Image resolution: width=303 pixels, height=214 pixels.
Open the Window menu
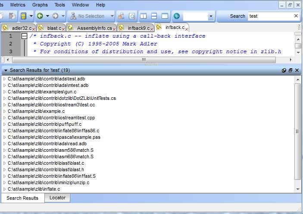tap(81, 5)
